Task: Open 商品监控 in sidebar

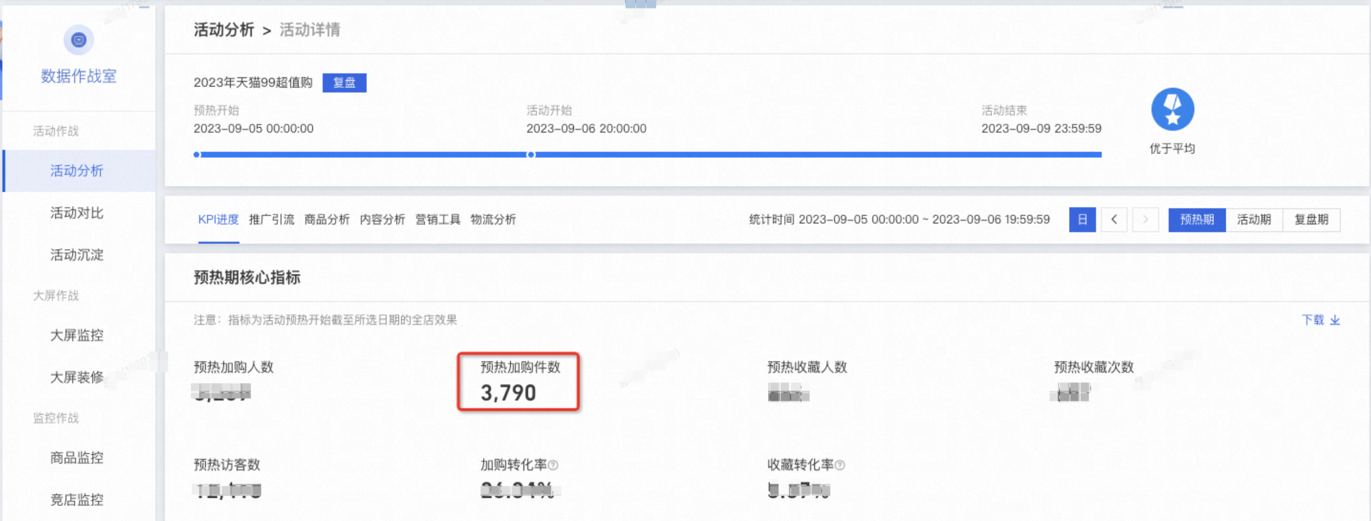Action: 77,457
